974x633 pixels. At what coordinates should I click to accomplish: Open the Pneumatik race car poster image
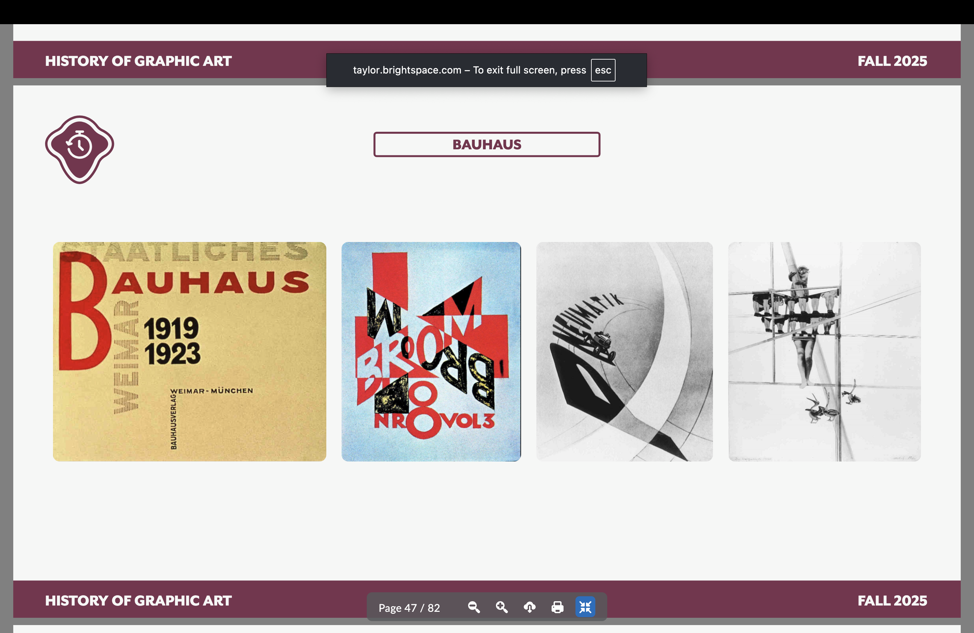624,352
